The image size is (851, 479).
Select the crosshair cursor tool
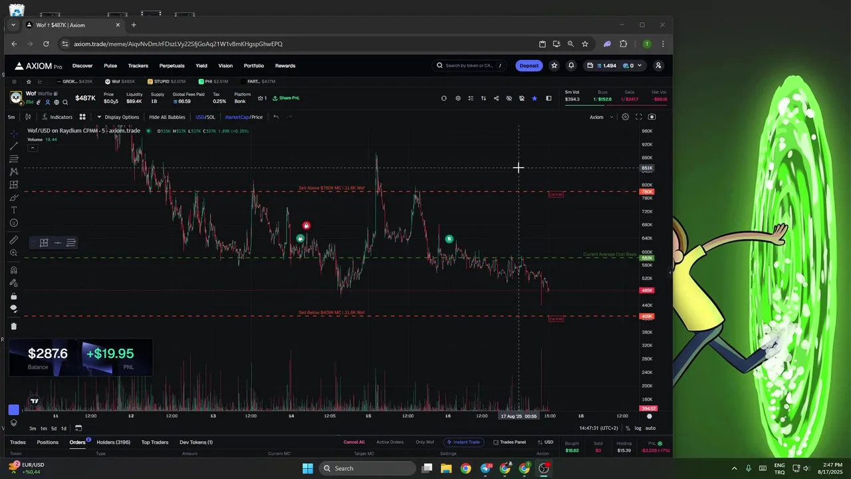point(13,134)
